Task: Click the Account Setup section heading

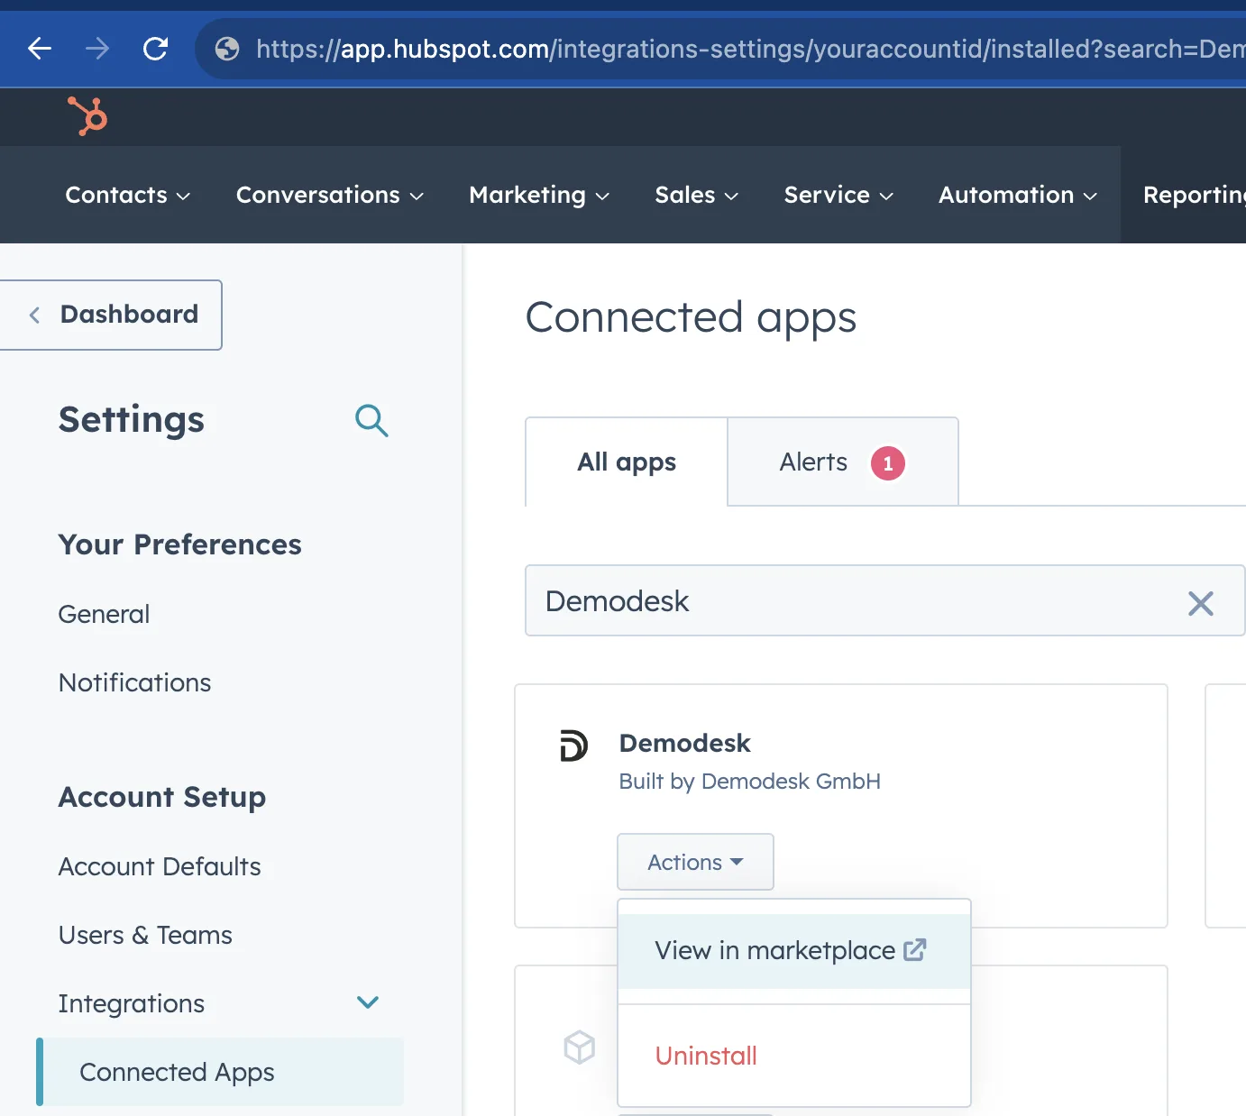Action: pyautogui.click(x=162, y=797)
